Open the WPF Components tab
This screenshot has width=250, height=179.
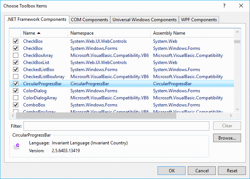point(199,20)
